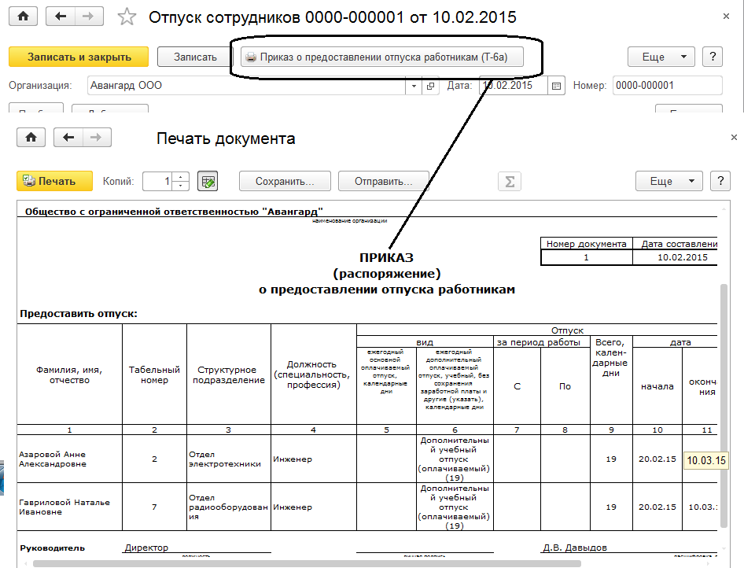Click the Записать button

195,57
